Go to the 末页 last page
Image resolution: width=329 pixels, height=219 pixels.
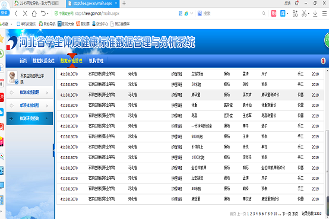[x=295, y=214]
